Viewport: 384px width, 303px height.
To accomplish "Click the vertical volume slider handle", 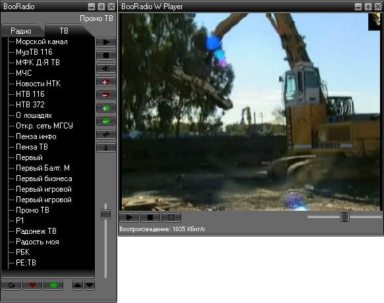I will pos(105,214).
